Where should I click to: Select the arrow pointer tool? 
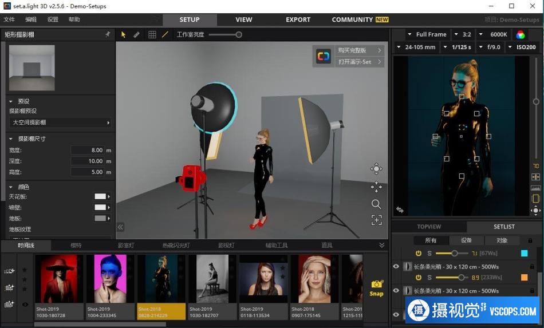click(x=123, y=34)
